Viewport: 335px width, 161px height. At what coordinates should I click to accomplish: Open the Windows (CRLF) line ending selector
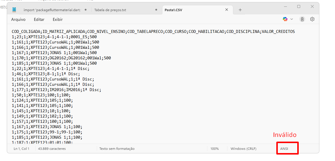pyautogui.click(x=243, y=149)
